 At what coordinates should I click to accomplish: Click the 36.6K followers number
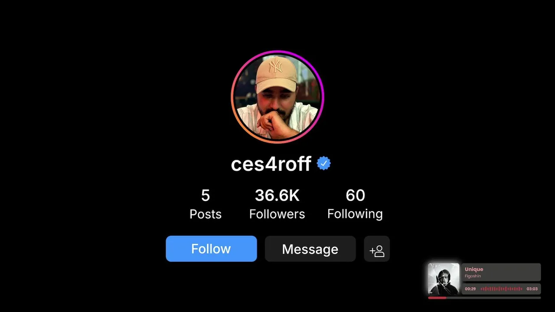(277, 195)
